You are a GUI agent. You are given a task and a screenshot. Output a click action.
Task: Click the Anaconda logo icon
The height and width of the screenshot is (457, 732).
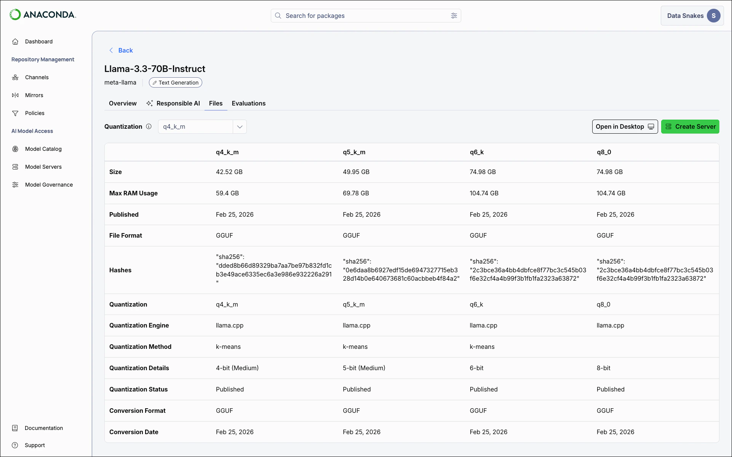click(x=15, y=14)
